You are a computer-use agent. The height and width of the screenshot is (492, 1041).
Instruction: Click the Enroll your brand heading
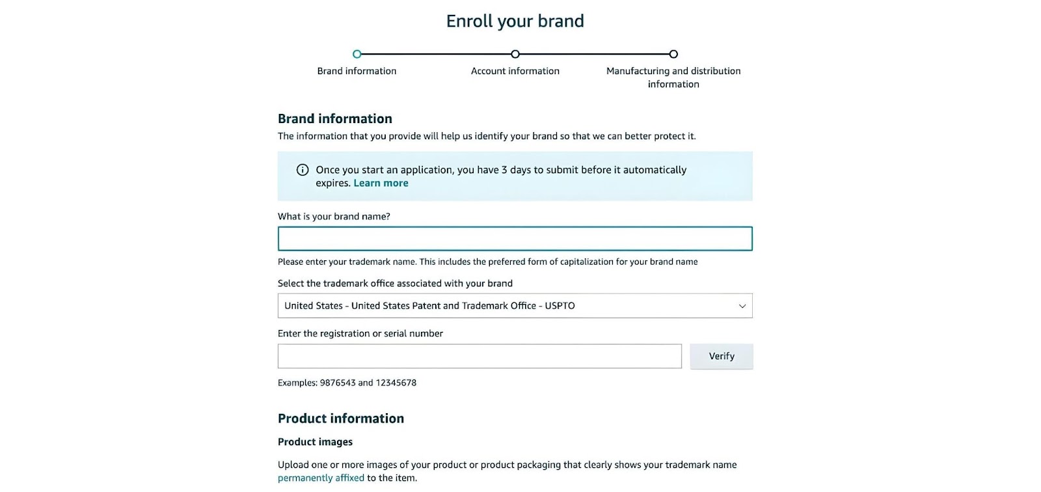pos(515,21)
